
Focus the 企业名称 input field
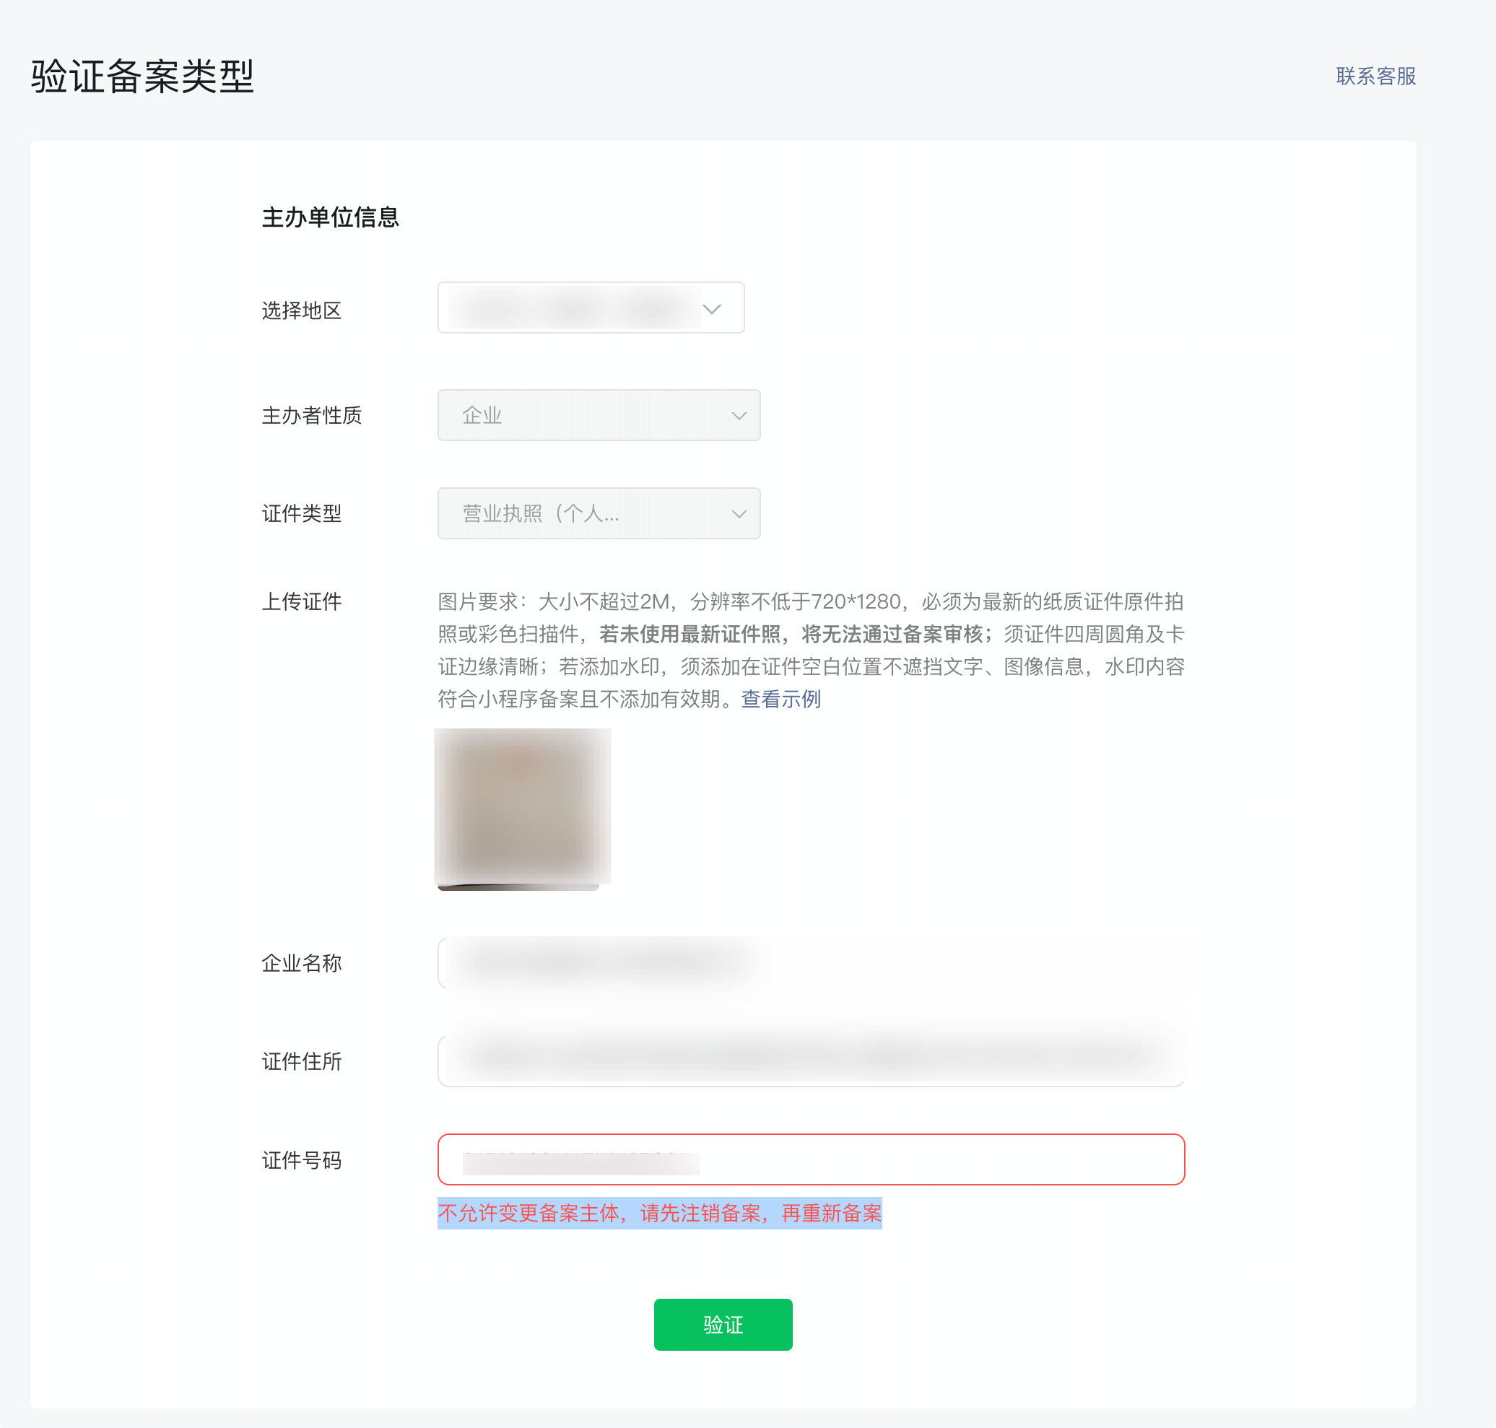(x=811, y=962)
